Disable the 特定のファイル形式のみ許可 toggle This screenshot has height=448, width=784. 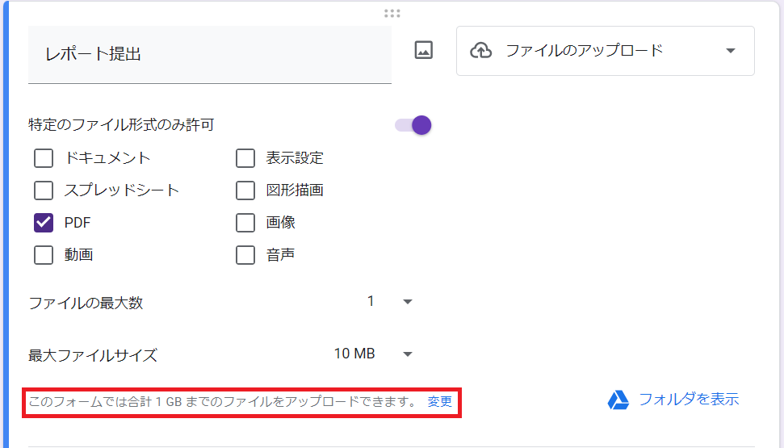(413, 125)
